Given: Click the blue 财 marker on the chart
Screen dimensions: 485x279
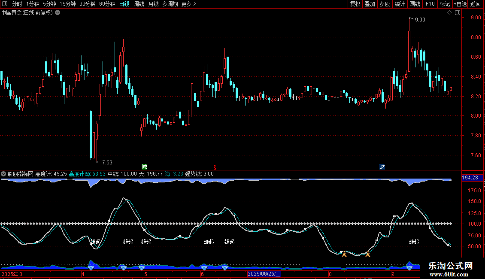Looking at the screenshot, I should click(382, 167).
